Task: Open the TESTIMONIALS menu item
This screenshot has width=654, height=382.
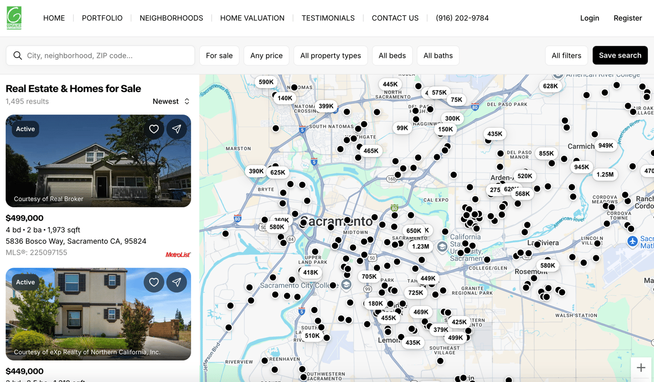Action: [x=328, y=18]
